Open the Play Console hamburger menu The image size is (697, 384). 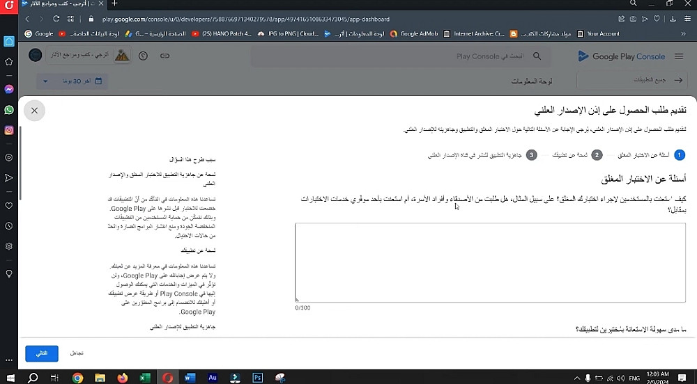pyautogui.click(x=679, y=56)
